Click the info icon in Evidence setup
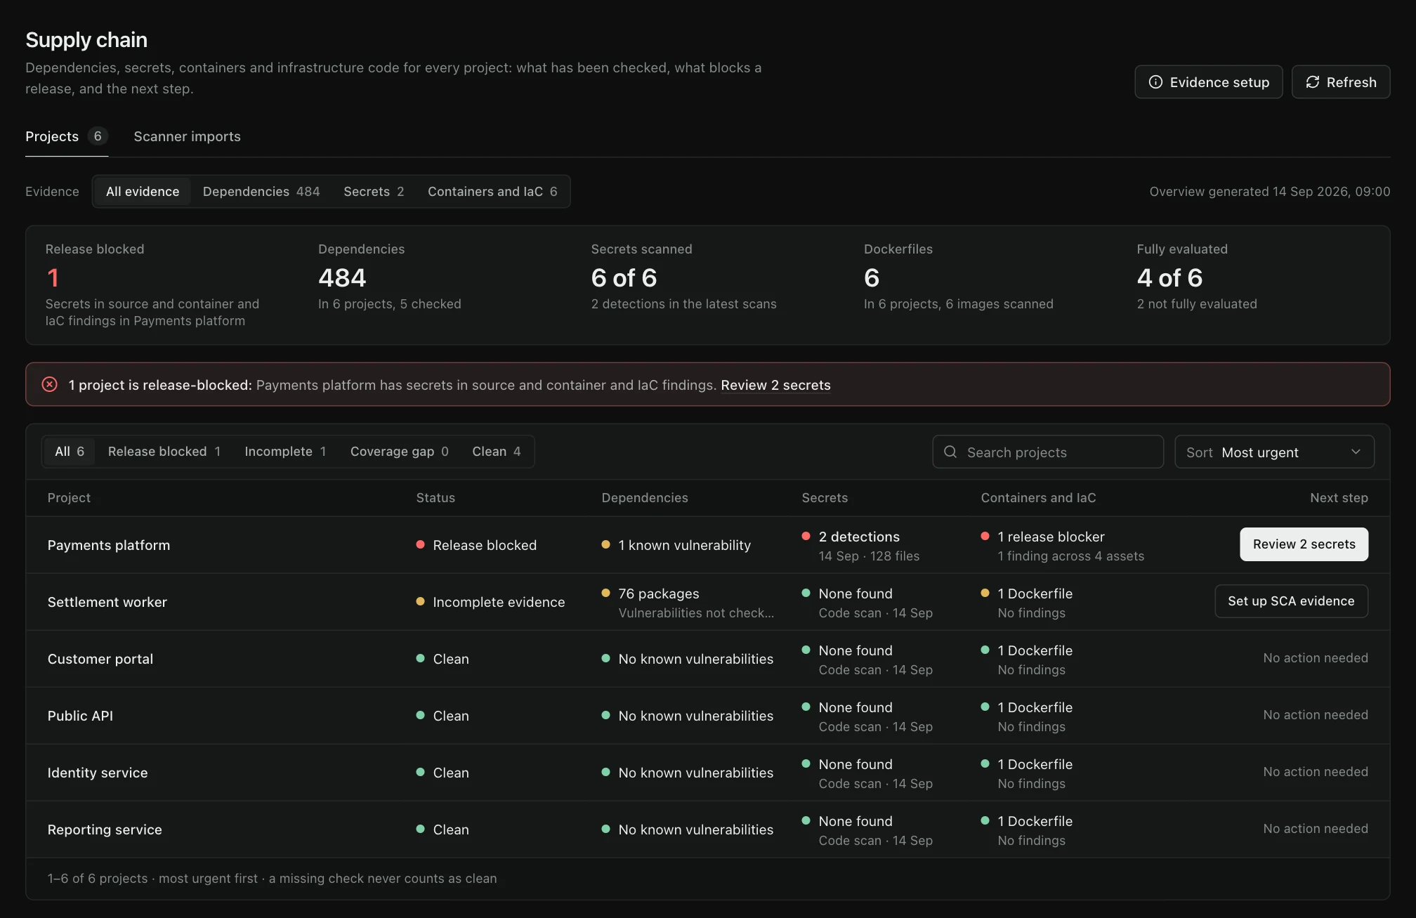Image resolution: width=1416 pixels, height=918 pixels. (x=1155, y=82)
